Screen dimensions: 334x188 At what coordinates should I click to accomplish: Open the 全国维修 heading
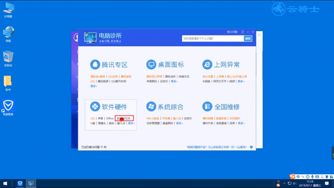(x=227, y=107)
